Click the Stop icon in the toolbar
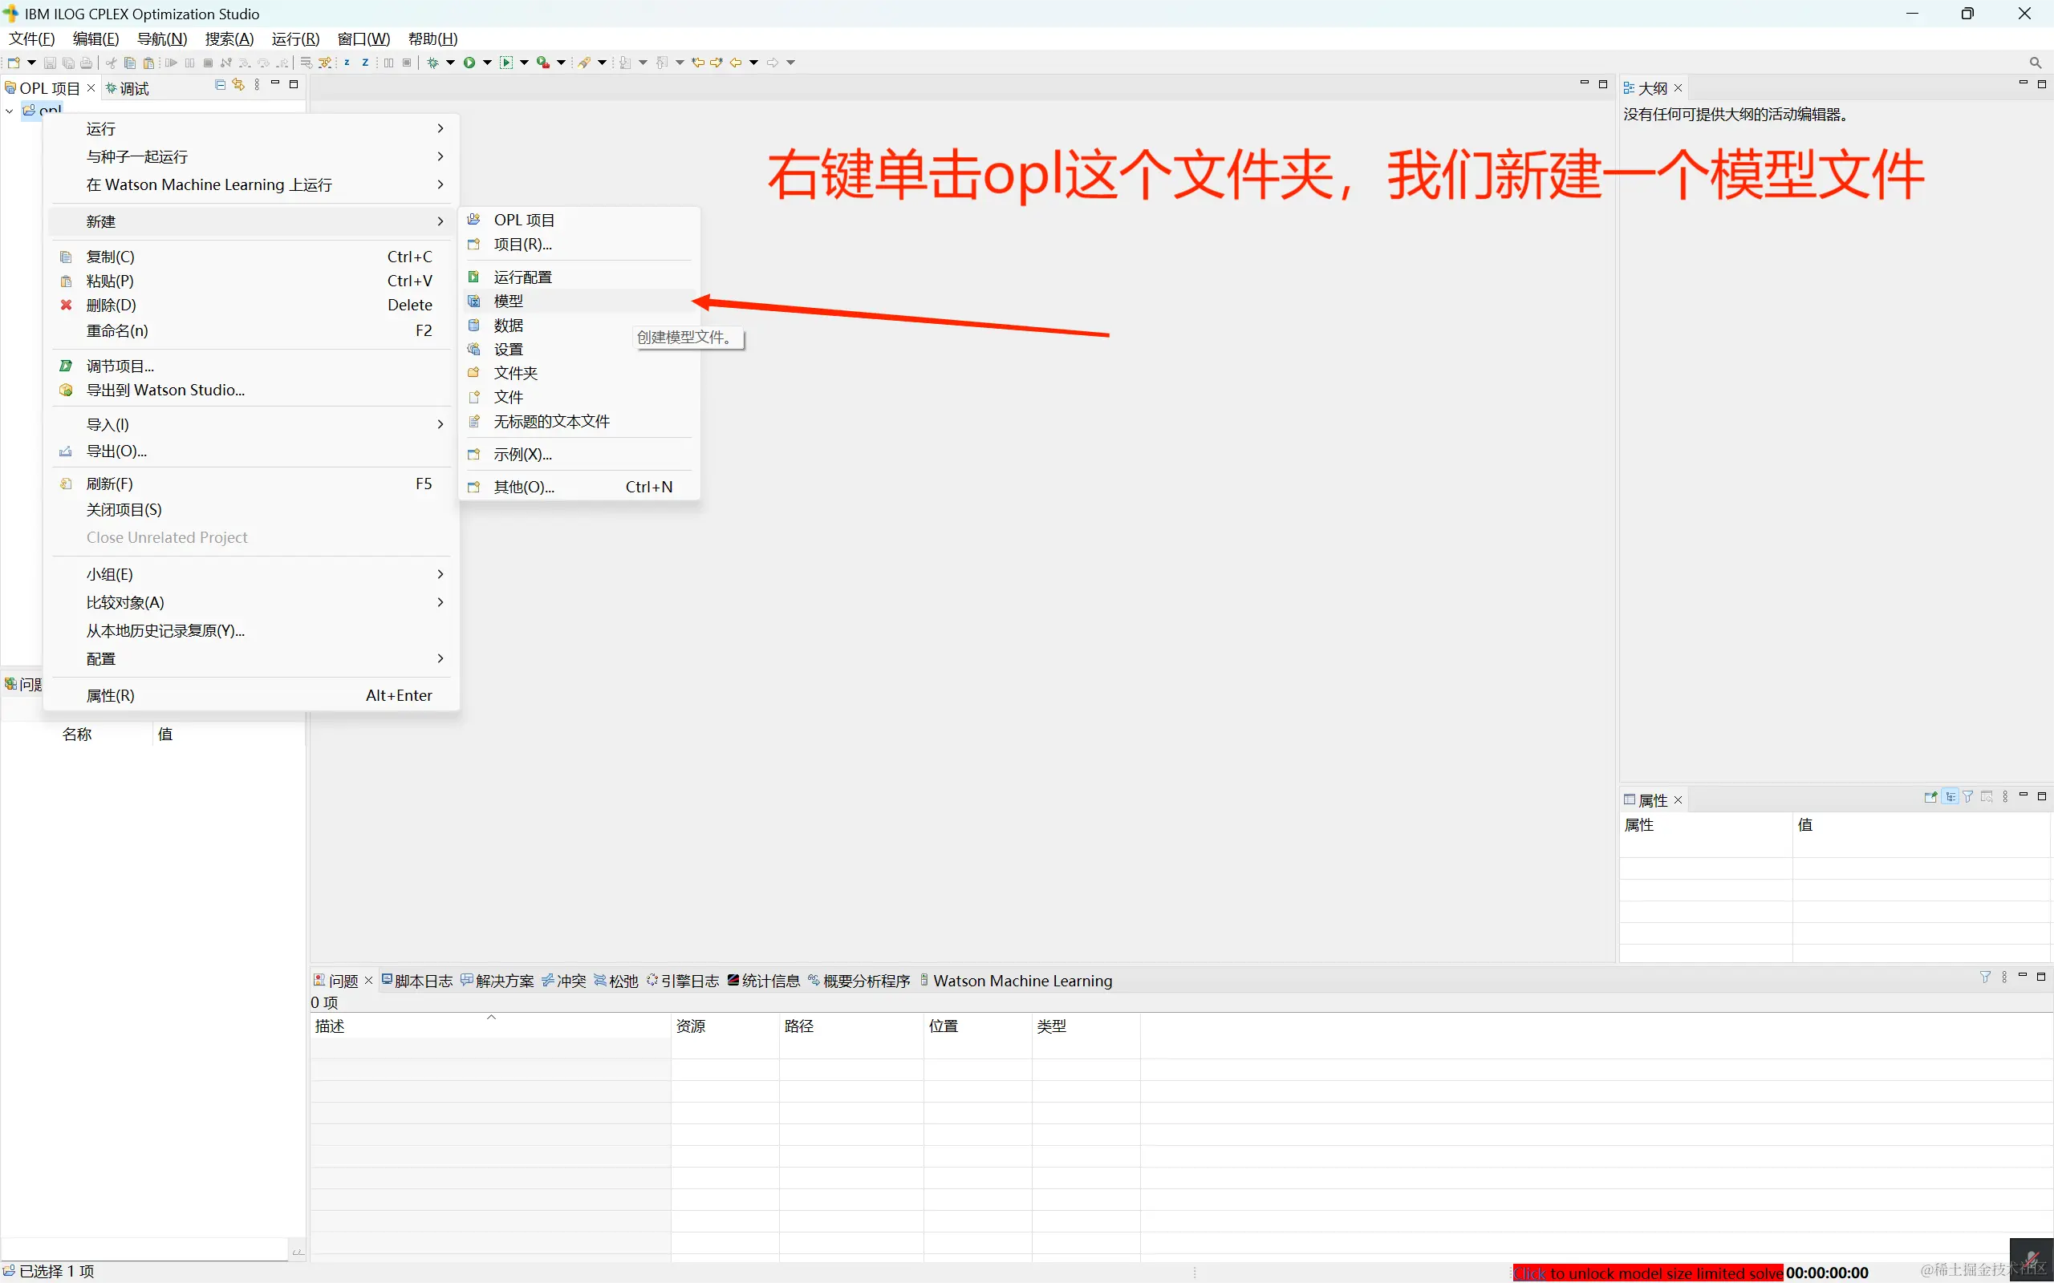This screenshot has height=1283, width=2054. (209, 62)
